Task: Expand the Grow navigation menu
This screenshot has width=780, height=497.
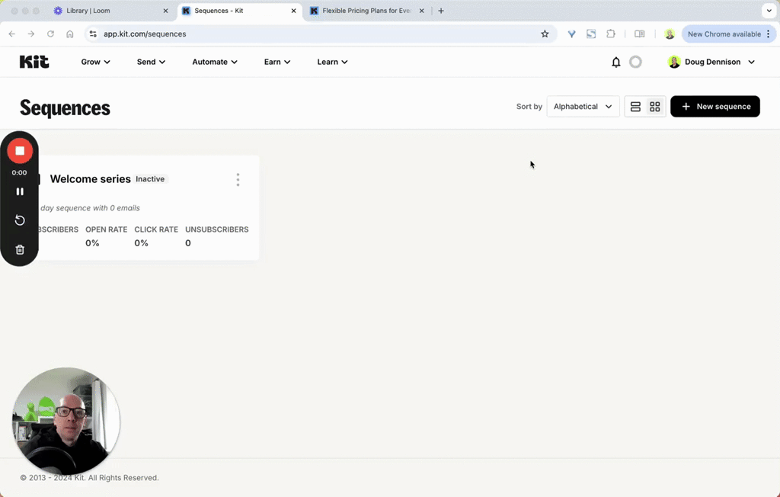Action: pos(94,62)
